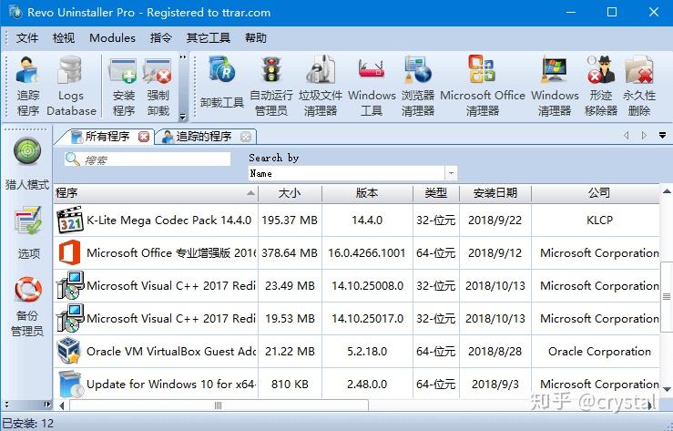Open the 选项 options sidebar icon

(x=28, y=220)
